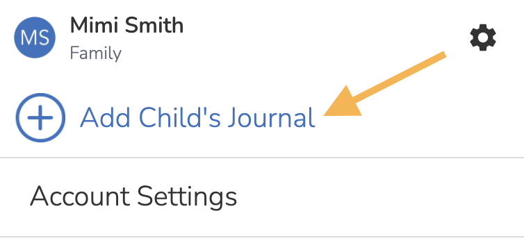
Task: Click the black cog icon beside Mimi Smith
Action: point(482,37)
